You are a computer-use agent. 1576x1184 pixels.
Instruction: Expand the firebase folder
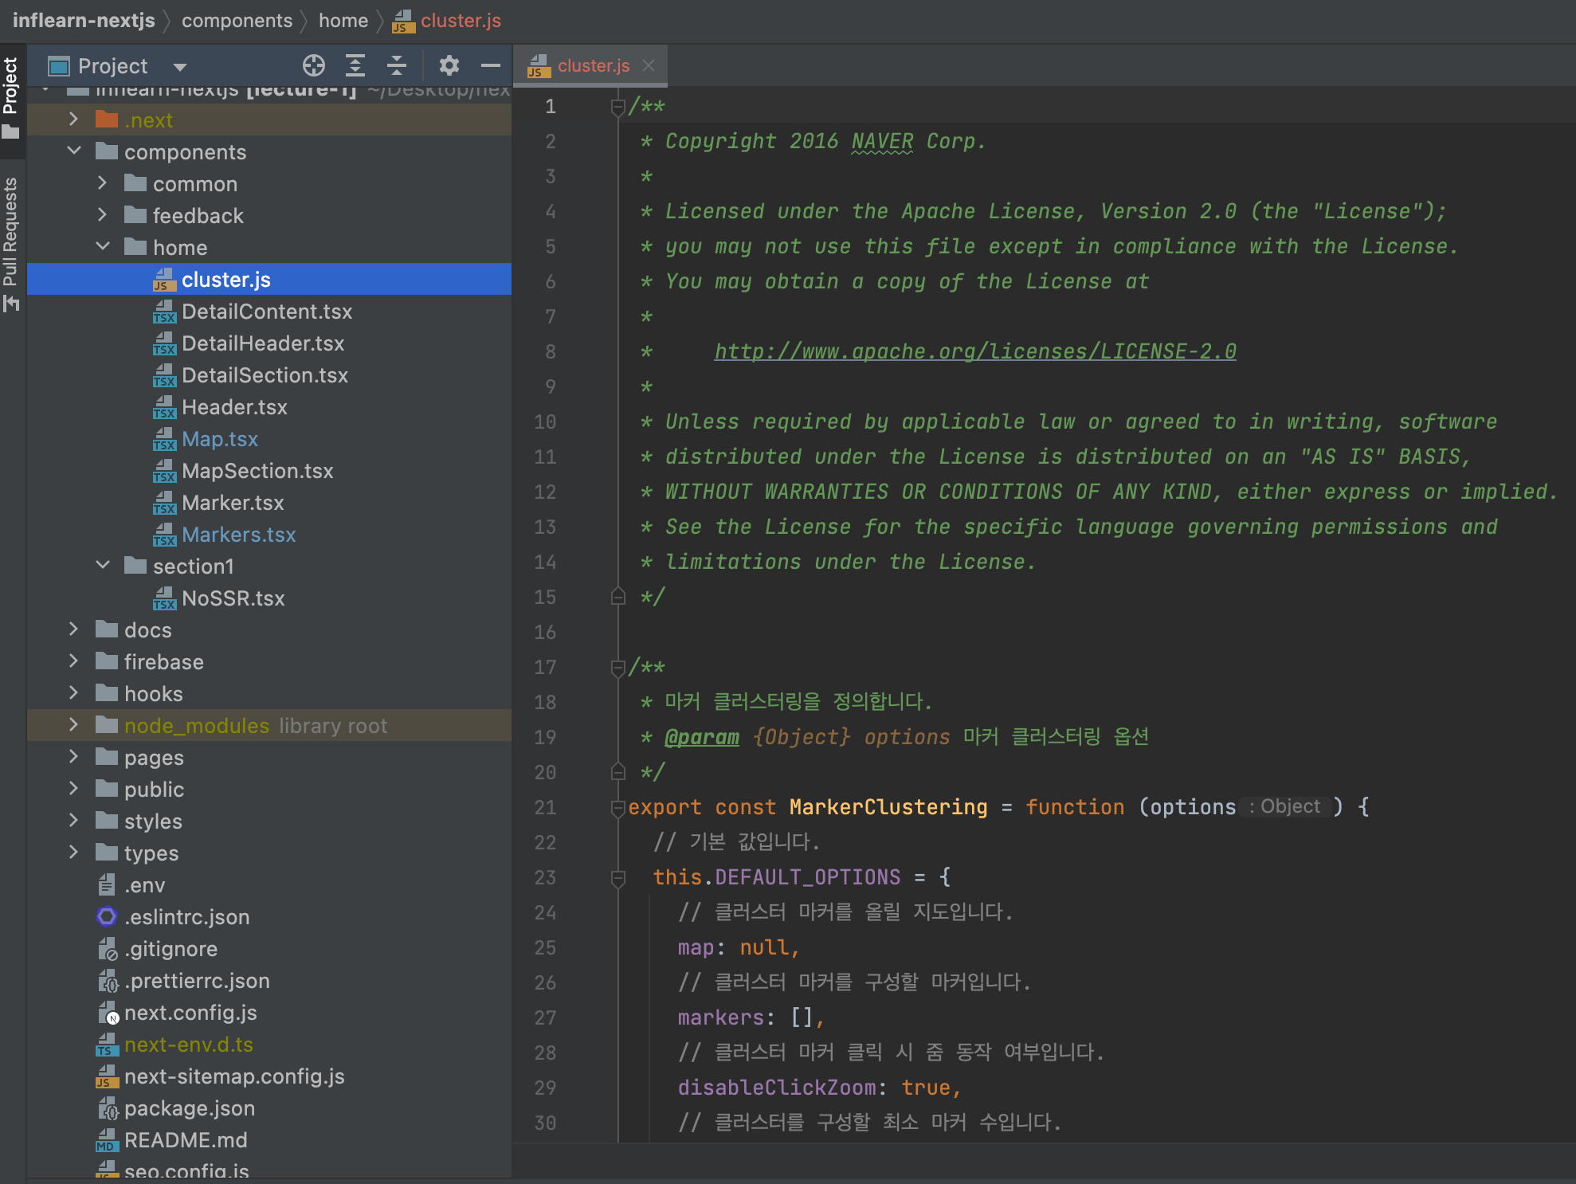(x=74, y=661)
